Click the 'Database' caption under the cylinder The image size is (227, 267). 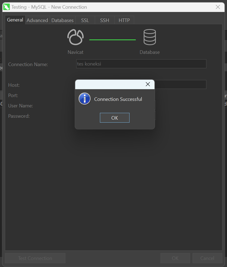150,52
